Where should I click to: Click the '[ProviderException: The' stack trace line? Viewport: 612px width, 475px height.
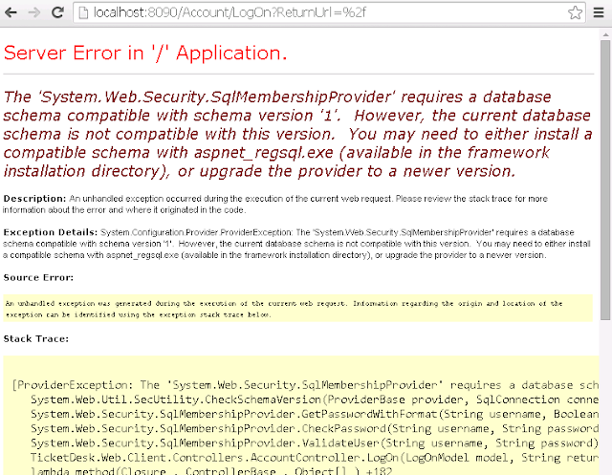(305, 385)
